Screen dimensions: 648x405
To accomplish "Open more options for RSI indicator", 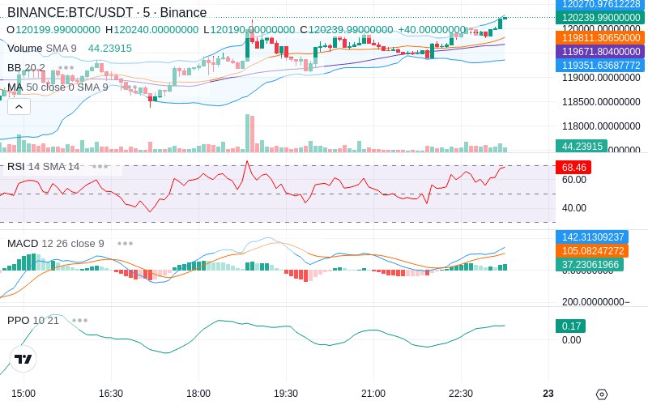I will pos(100,167).
